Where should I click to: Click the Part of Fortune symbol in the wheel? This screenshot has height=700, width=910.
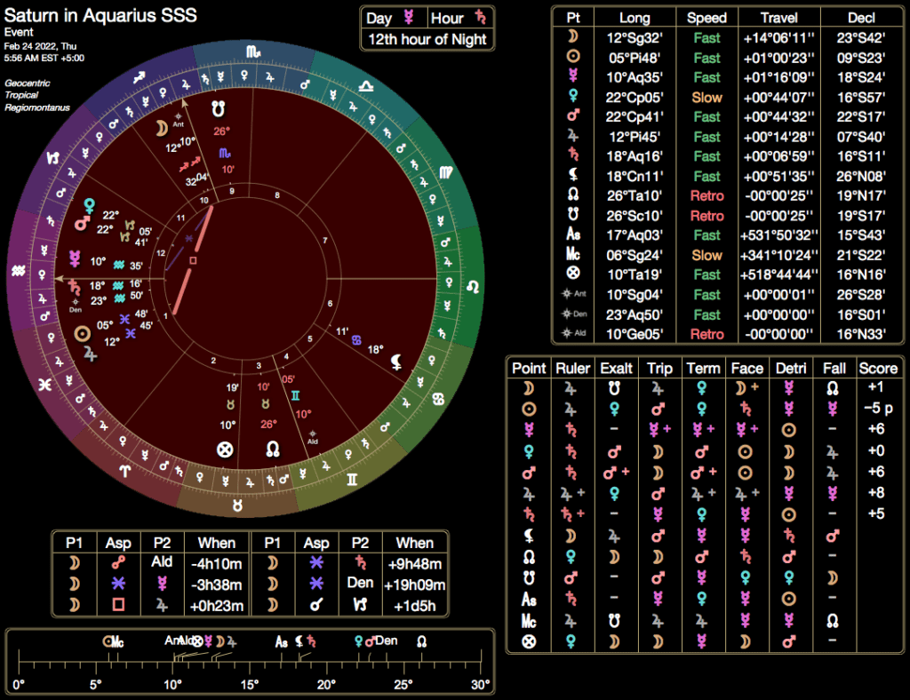click(225, 449)
